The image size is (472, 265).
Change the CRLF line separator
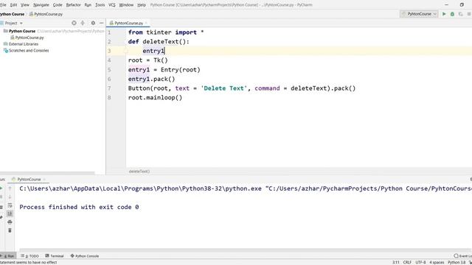(x=407, y=262)
